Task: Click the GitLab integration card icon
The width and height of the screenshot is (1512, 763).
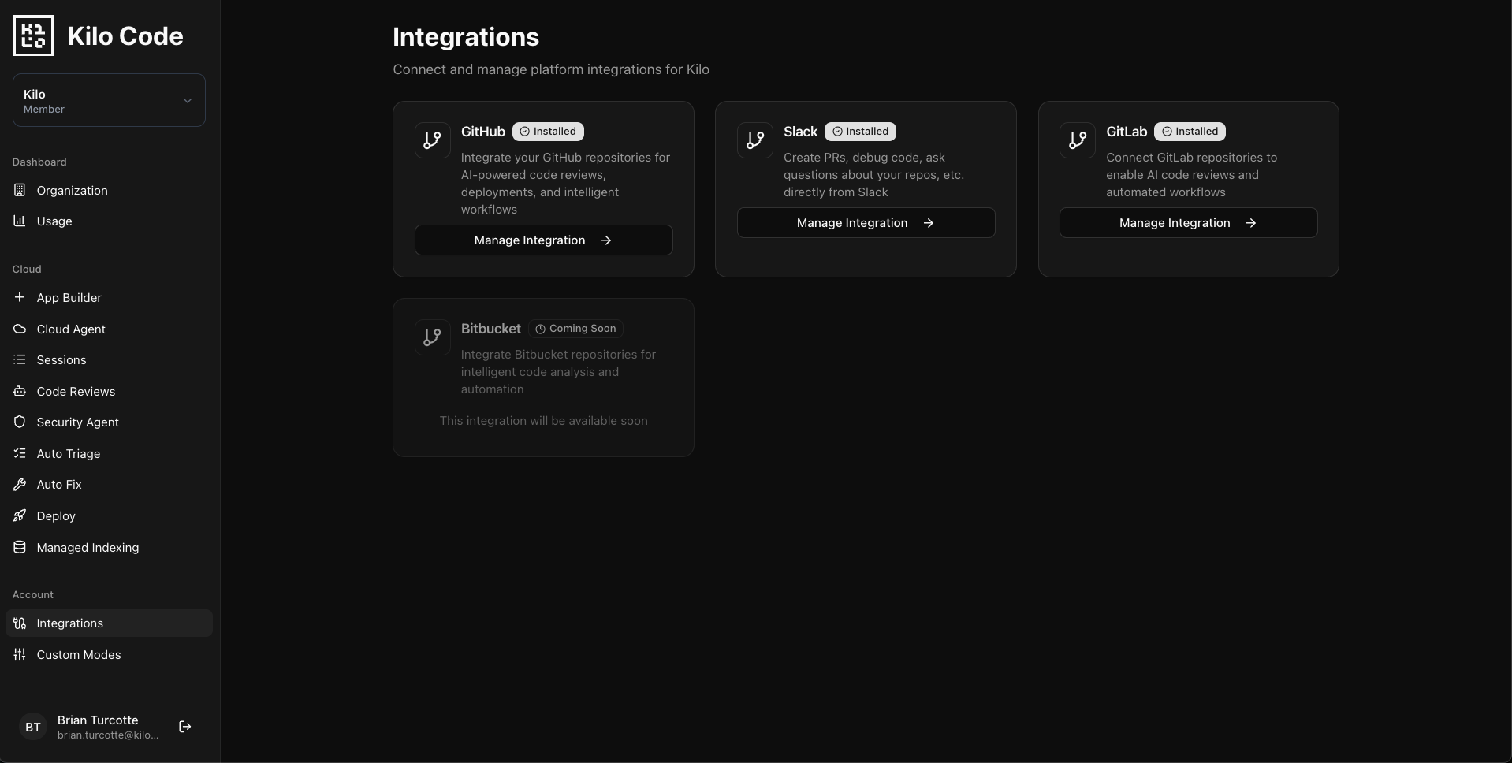Action: coord(1077,140)
